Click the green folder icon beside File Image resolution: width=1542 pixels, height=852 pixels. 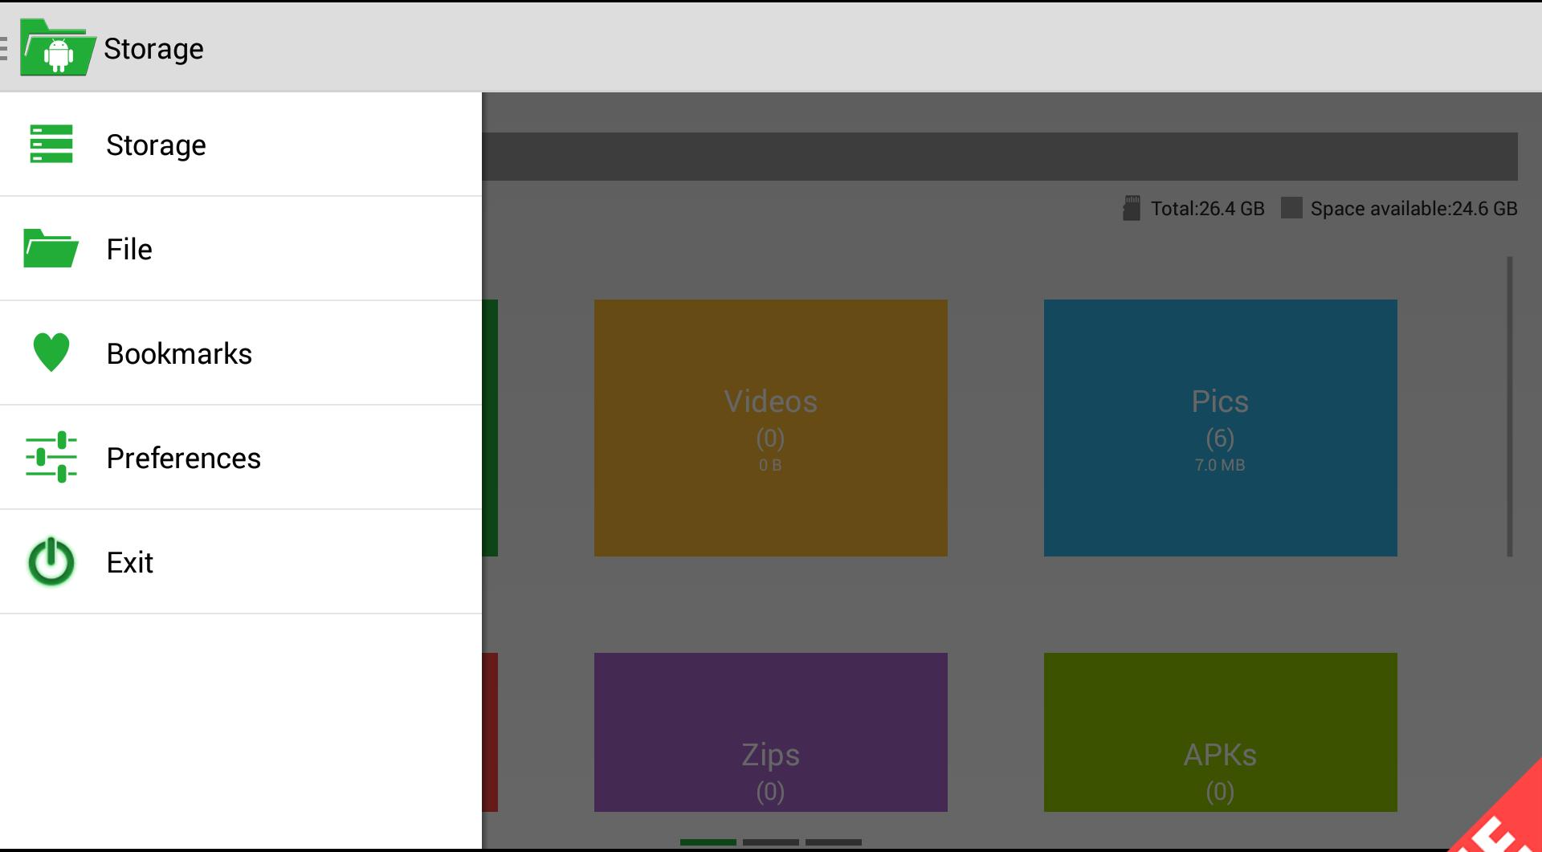click(51, 249)
